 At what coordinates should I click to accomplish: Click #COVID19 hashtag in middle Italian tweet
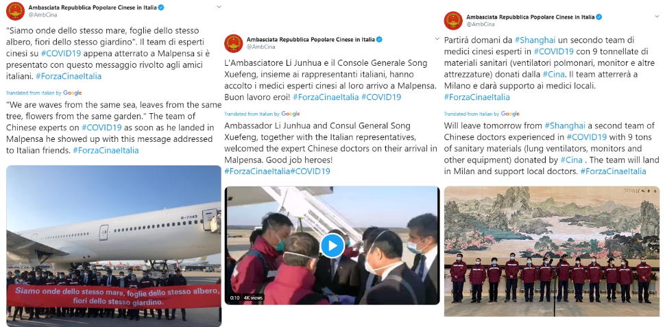pos(381,97)
